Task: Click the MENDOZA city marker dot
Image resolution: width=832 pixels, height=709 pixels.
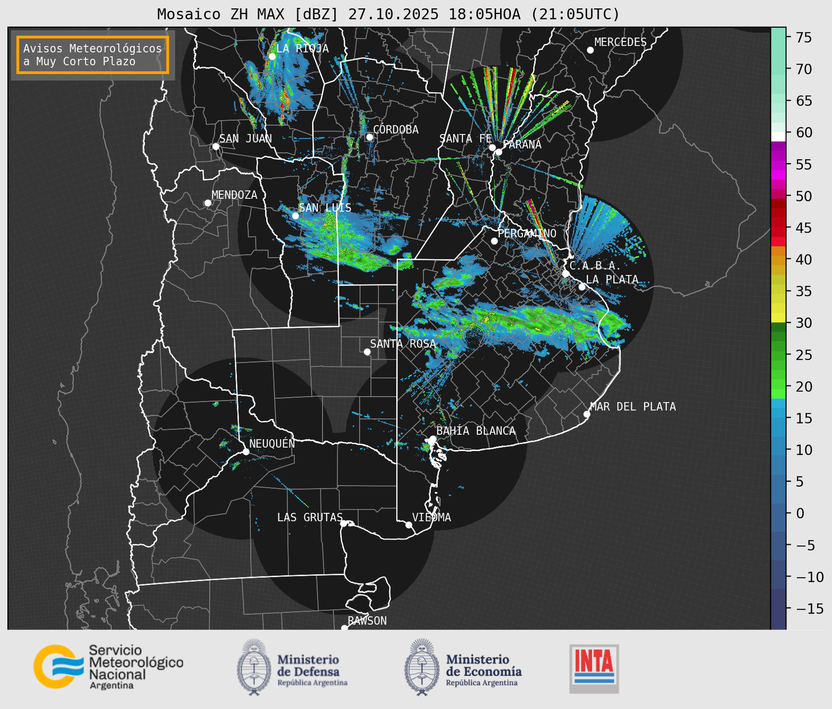Action: coord(208,203)
